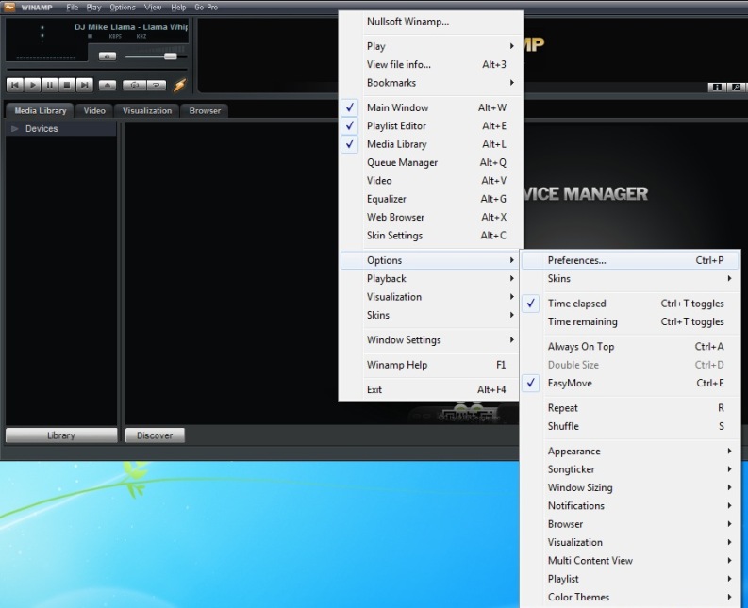Expand the Songticker submenu

pos(630,469)
